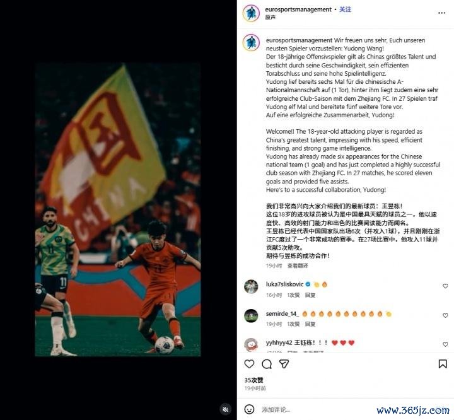Play the Yudong Wang video
The image size is (454, 420).
118,210
